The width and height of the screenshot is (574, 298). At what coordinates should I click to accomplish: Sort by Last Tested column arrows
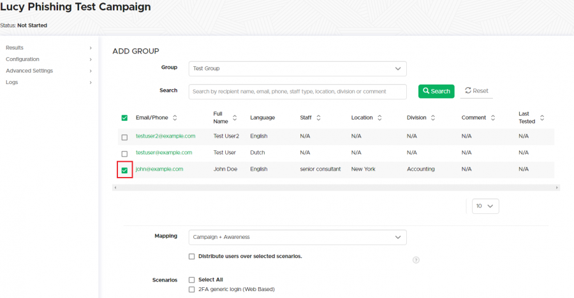tap(542, 118)
